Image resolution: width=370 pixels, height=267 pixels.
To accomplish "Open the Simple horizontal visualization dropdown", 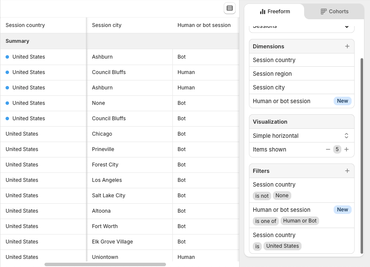I will click(302, 136).
